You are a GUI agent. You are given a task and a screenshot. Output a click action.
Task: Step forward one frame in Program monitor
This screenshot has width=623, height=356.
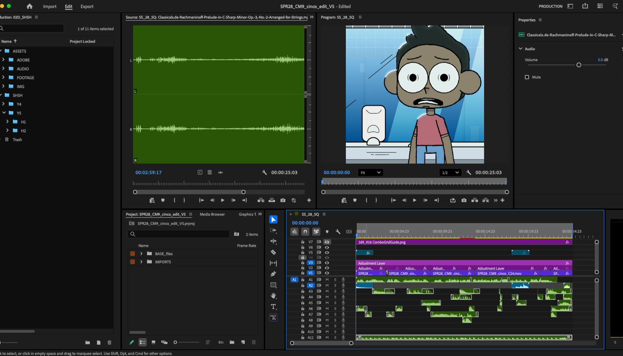[x=426, y=200]
